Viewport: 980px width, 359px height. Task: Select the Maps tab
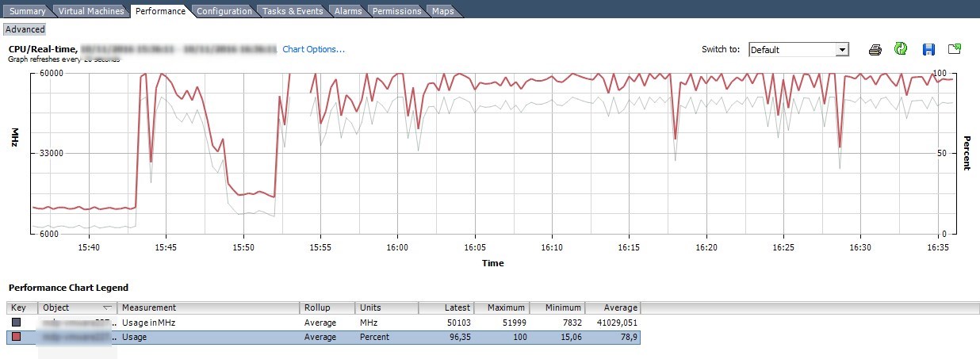coord(442,11)
